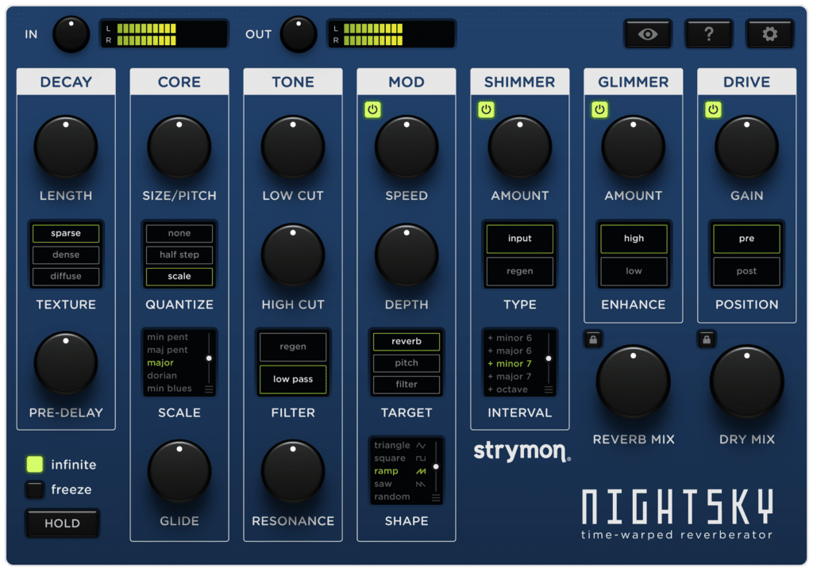The image size is (813, 571).
Task: Open the settings gear icon
Action: 769,33
